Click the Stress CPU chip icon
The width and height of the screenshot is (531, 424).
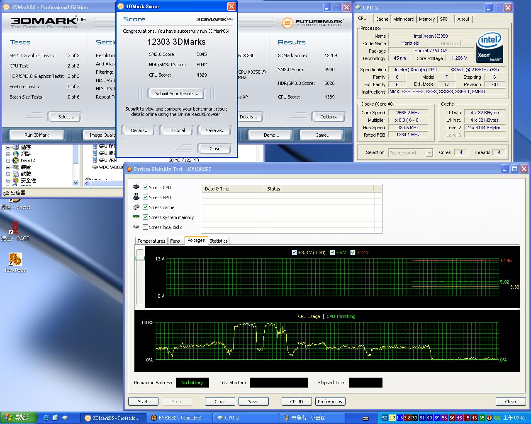pyautogui.click(x=136, y=187)
